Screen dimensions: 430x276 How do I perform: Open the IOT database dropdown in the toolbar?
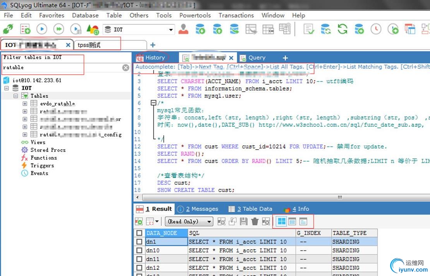(x=171, y=30)
